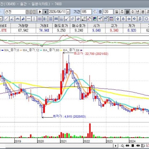Switch chart to 년 (yearly) view
The image size is (149, 149).
pos(138,12)
